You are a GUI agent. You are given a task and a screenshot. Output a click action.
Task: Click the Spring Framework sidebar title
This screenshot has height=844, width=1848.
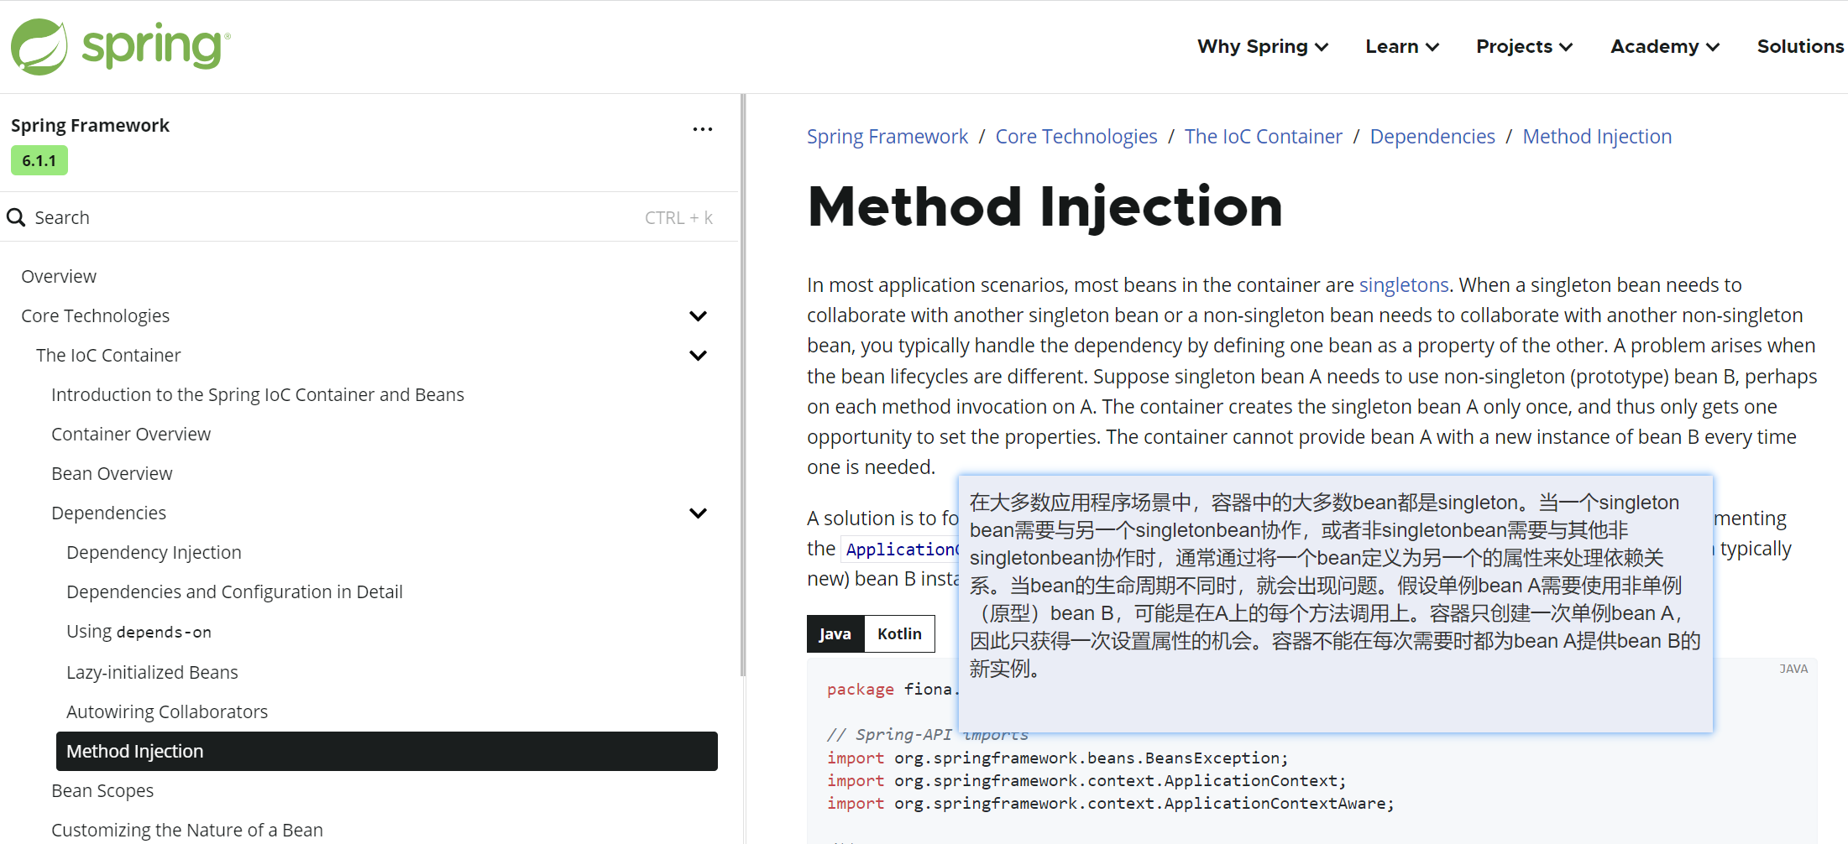(90, 126)
